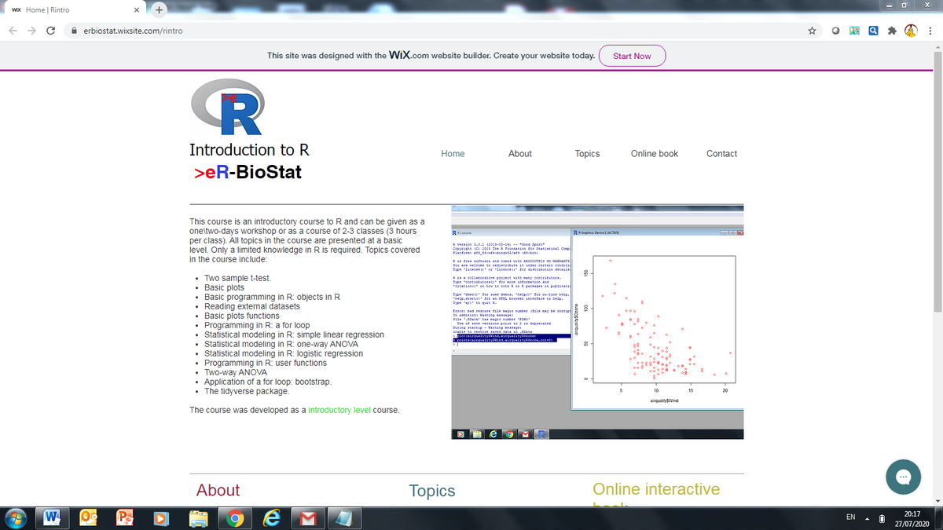Open the Chrome three-dot menu
The image size is (943, 530).
[x=930, y=30]
